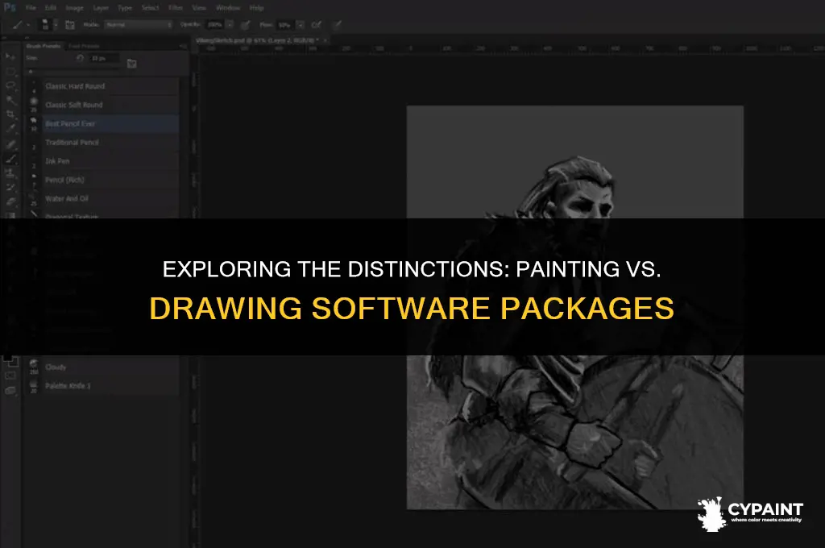This screenshot has width=825, height=548.
Task: Toggle Quick Mask mode icon
Action: (10, 376)
